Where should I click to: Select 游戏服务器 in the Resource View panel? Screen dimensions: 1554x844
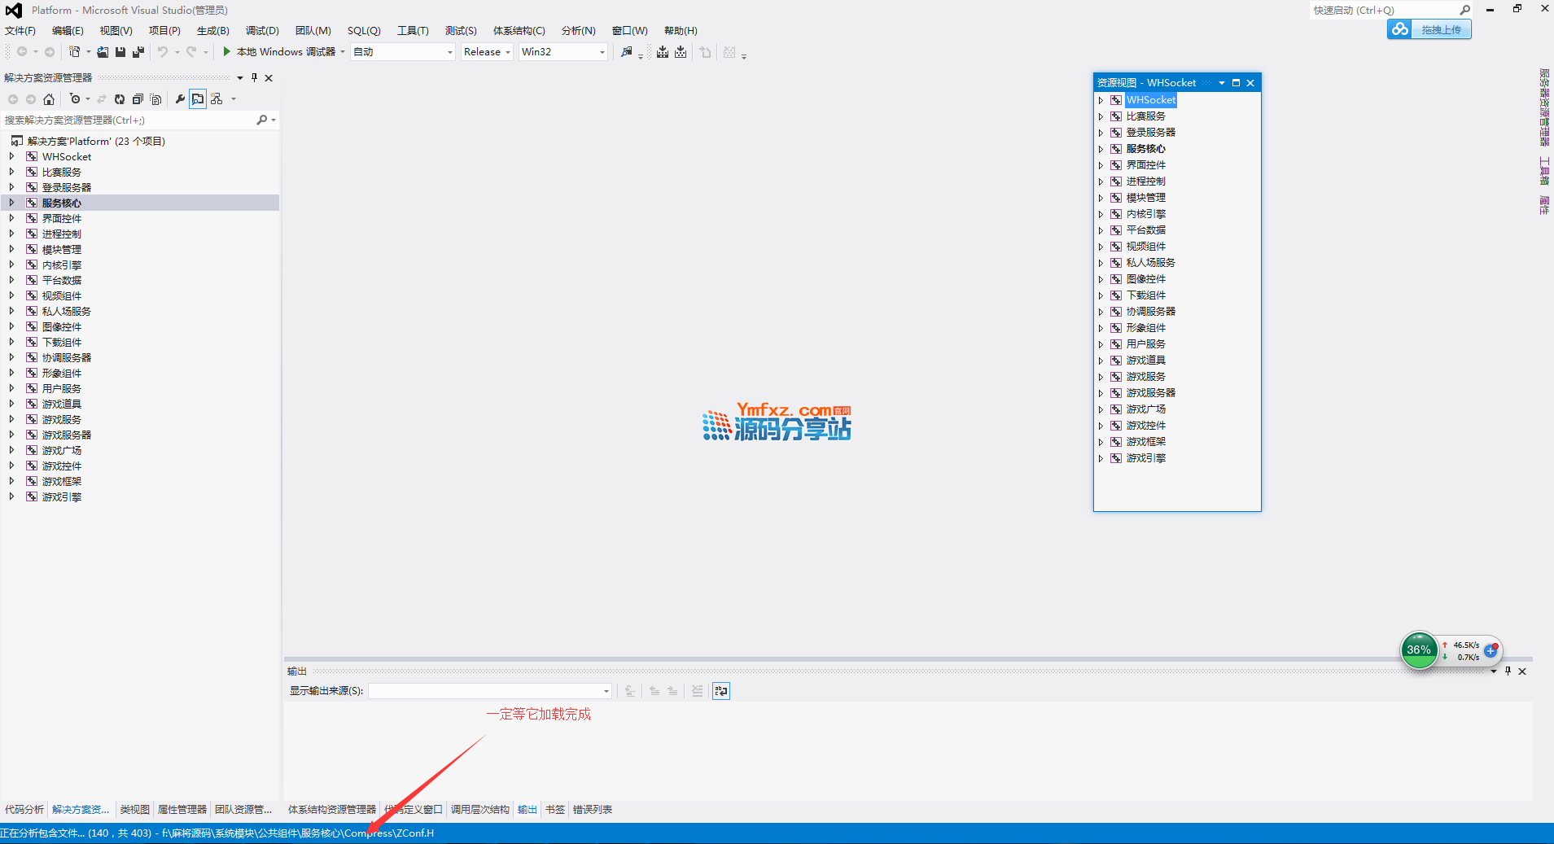[x=1150, y=393]
